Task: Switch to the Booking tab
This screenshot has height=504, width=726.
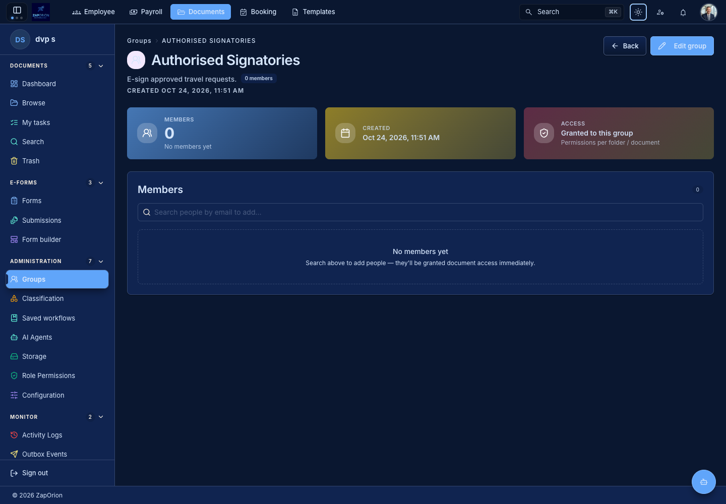Action: (258, 12)
